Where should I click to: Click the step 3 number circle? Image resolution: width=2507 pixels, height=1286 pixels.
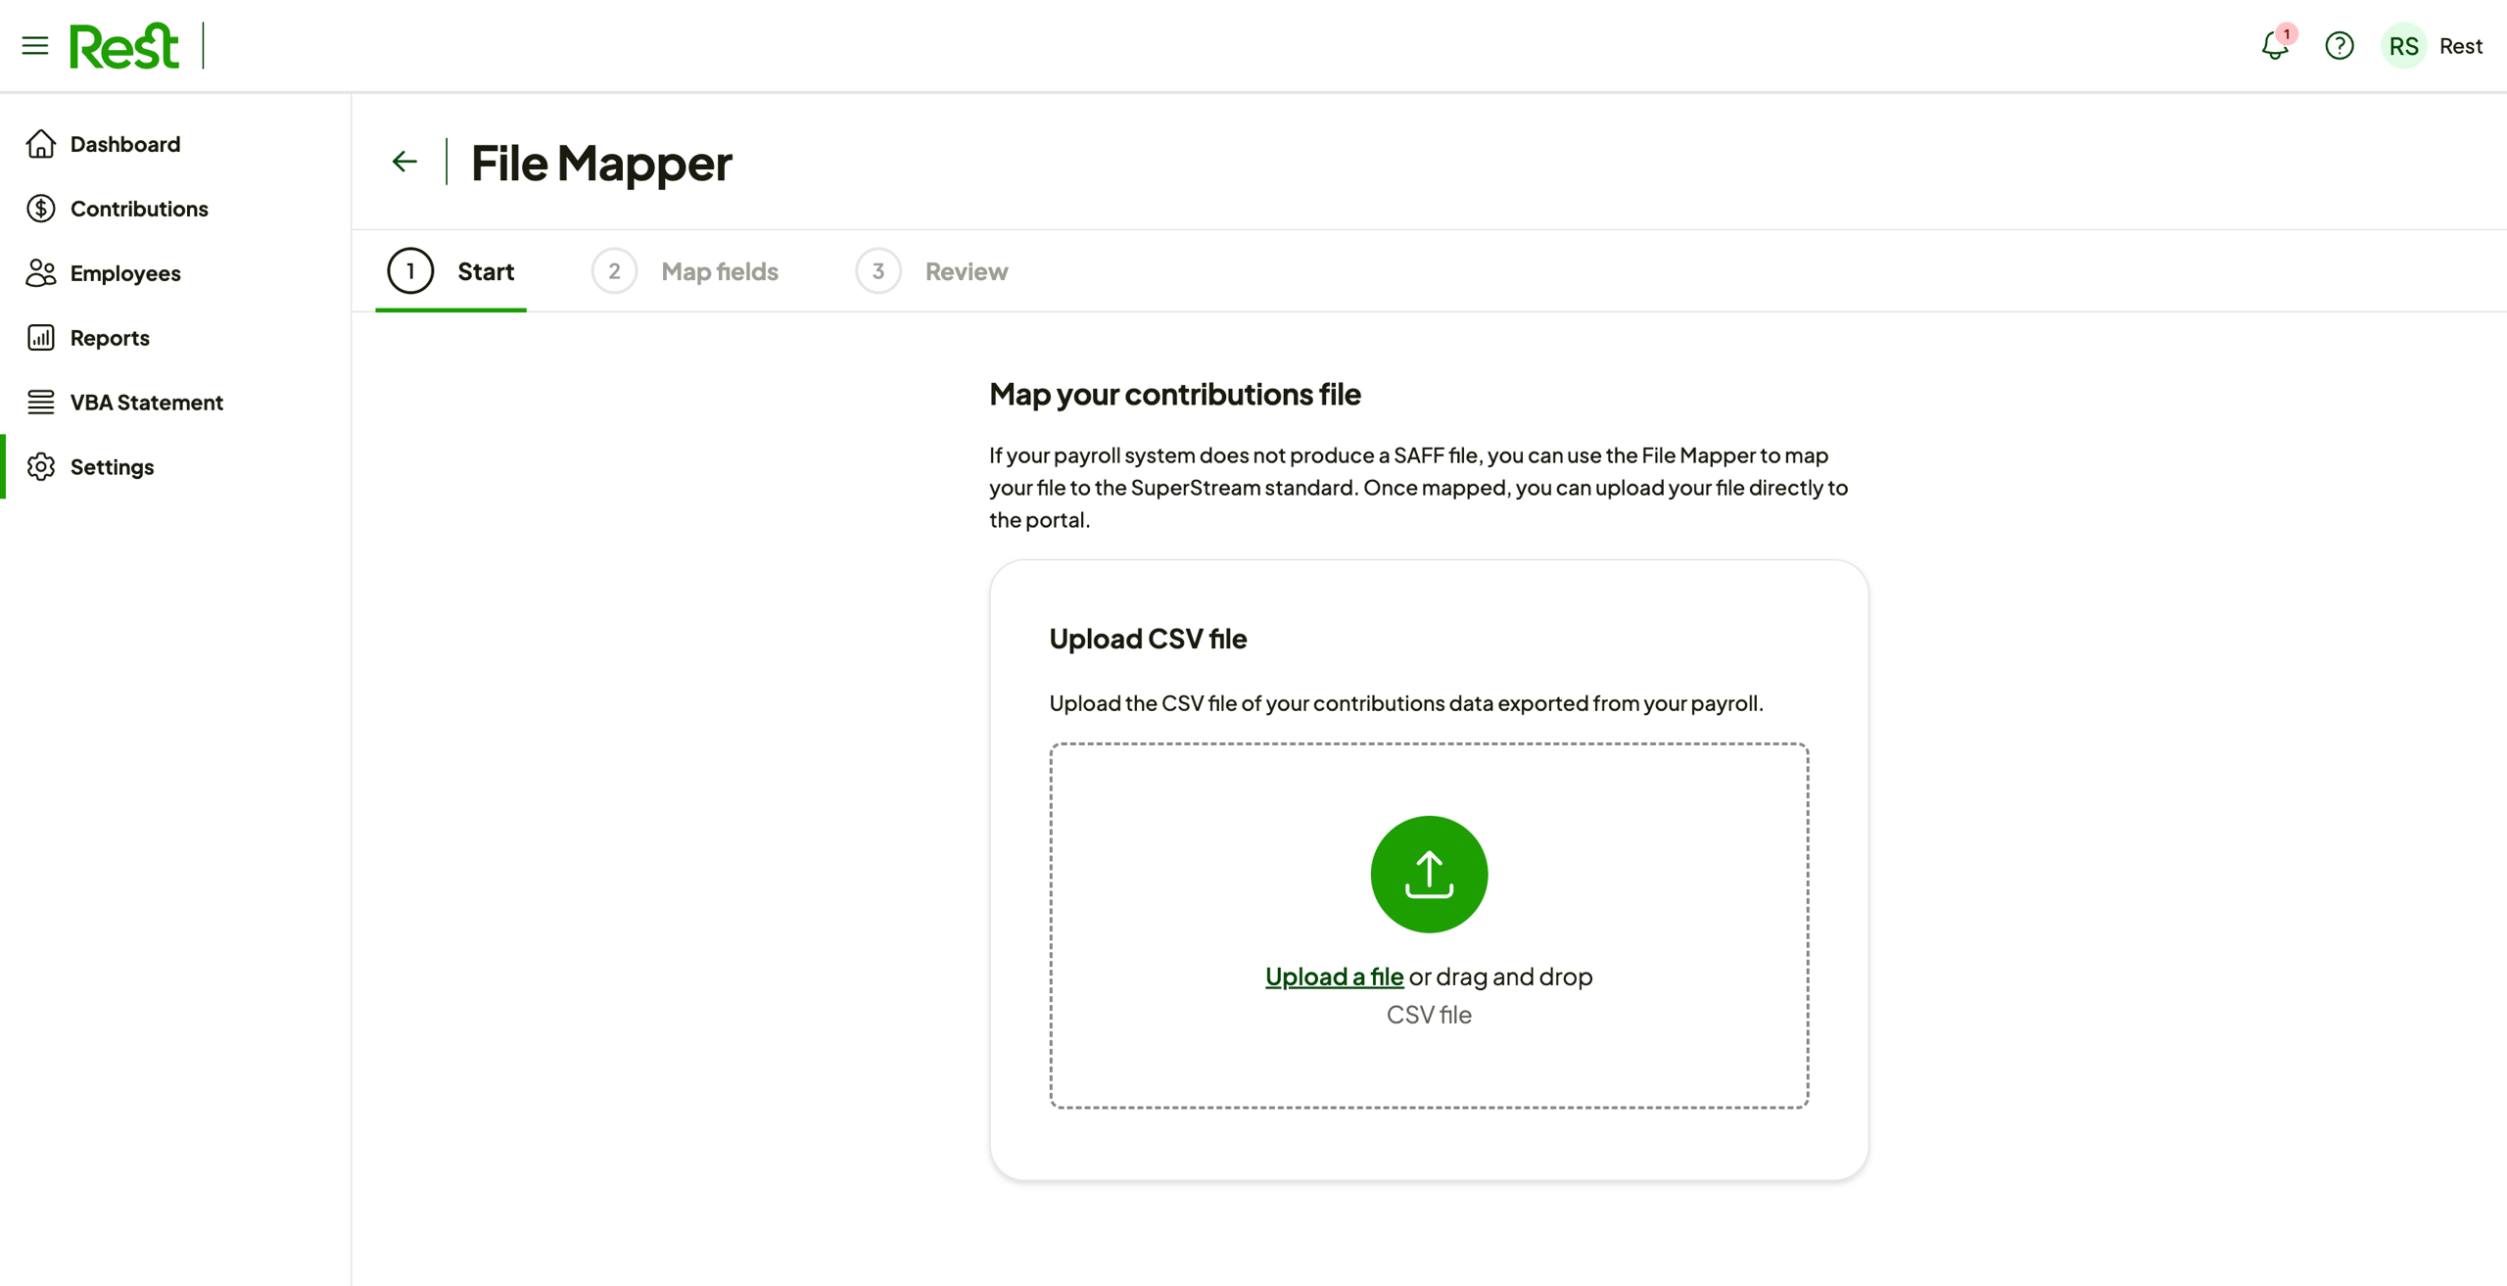tap(877, 271)
